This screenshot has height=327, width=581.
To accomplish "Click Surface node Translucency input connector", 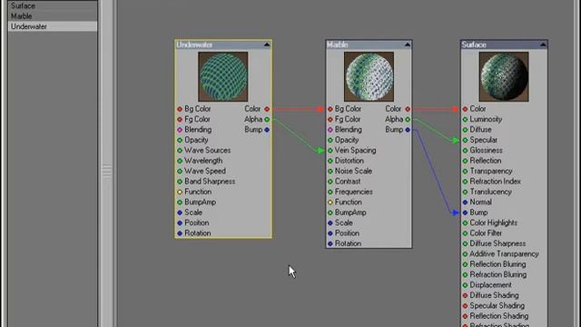I will 465,192.
